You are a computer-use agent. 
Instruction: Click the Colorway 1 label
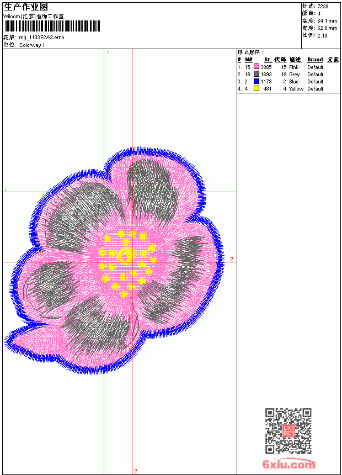[x=32, y=45]
